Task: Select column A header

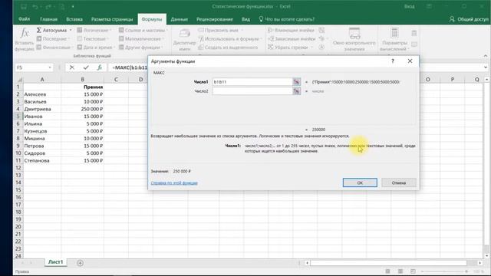Action: (x=42, y=80)
